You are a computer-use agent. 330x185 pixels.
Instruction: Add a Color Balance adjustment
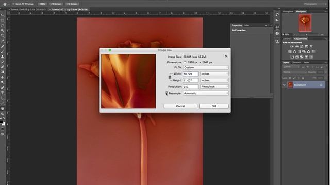pos(294,52)
